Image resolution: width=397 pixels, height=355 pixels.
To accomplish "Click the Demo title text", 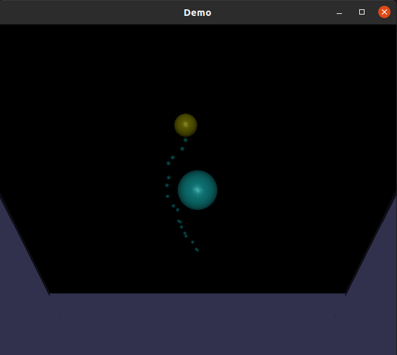I will point(198,13).
